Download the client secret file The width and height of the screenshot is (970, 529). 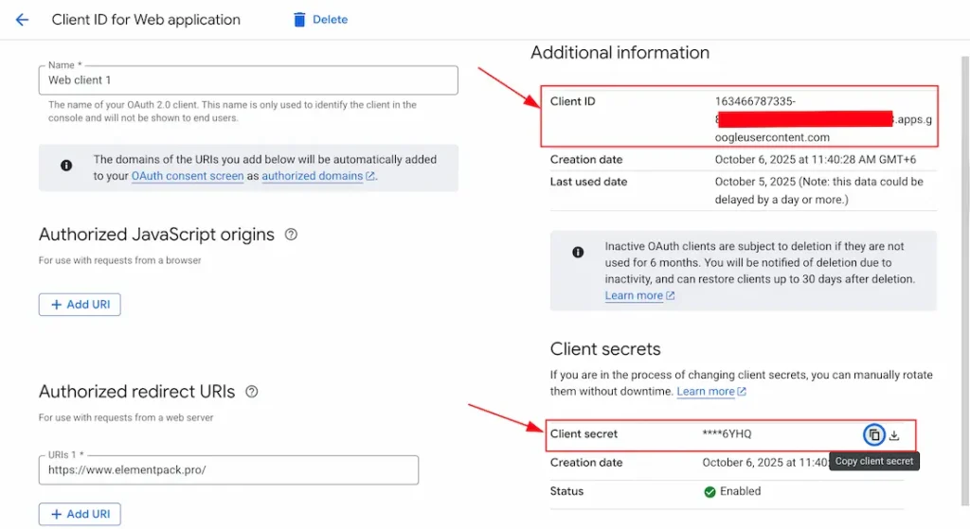pos(894,435)
